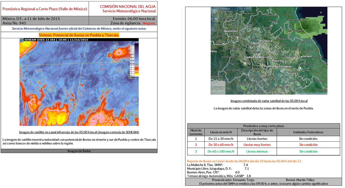
Task: Click the SENEAM logo icon on satellite image
Action: (21, 40)
